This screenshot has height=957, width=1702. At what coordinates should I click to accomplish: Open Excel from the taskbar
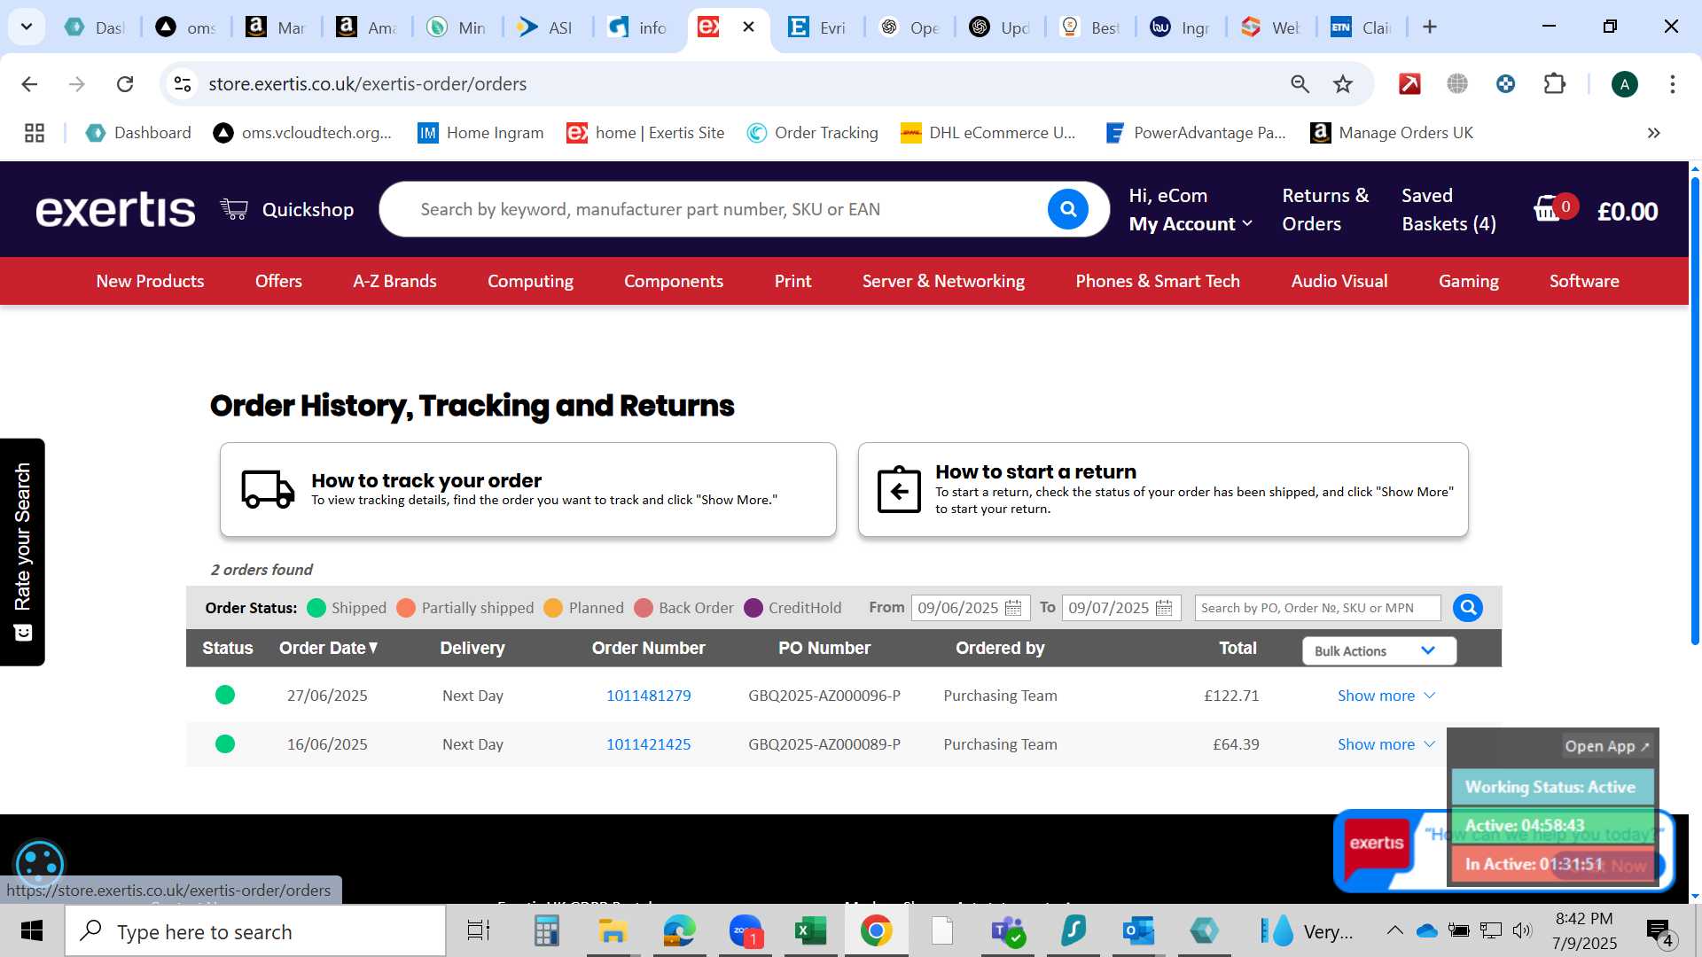pyautogui.click(x=810, y=931)
